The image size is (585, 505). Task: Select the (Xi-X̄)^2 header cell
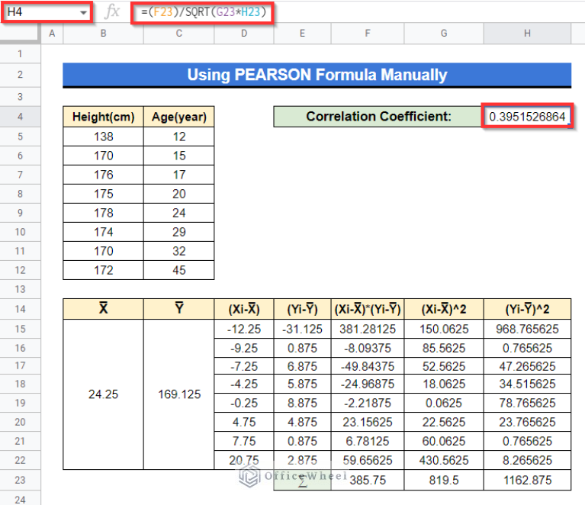click(444, 309)
